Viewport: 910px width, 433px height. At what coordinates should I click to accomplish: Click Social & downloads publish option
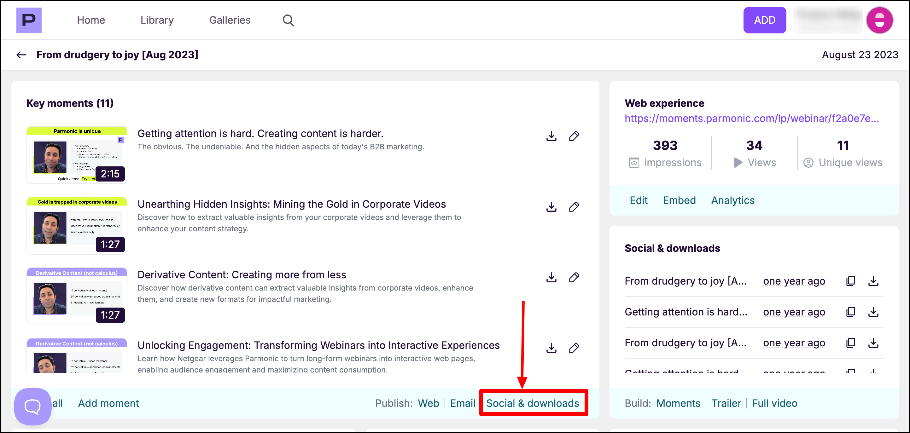coord(532,403)
